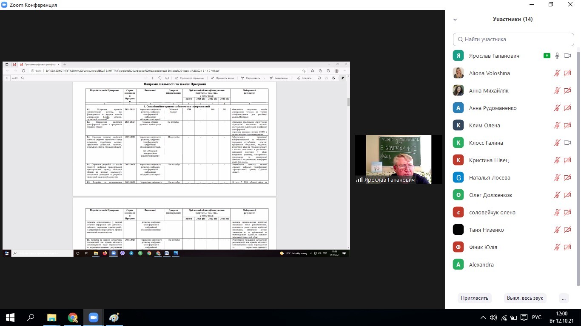Toggle Ярослав Гапанович's video camera icon
Image resolution: width=581 pixels, height=326 pixels.
[567, 56]
